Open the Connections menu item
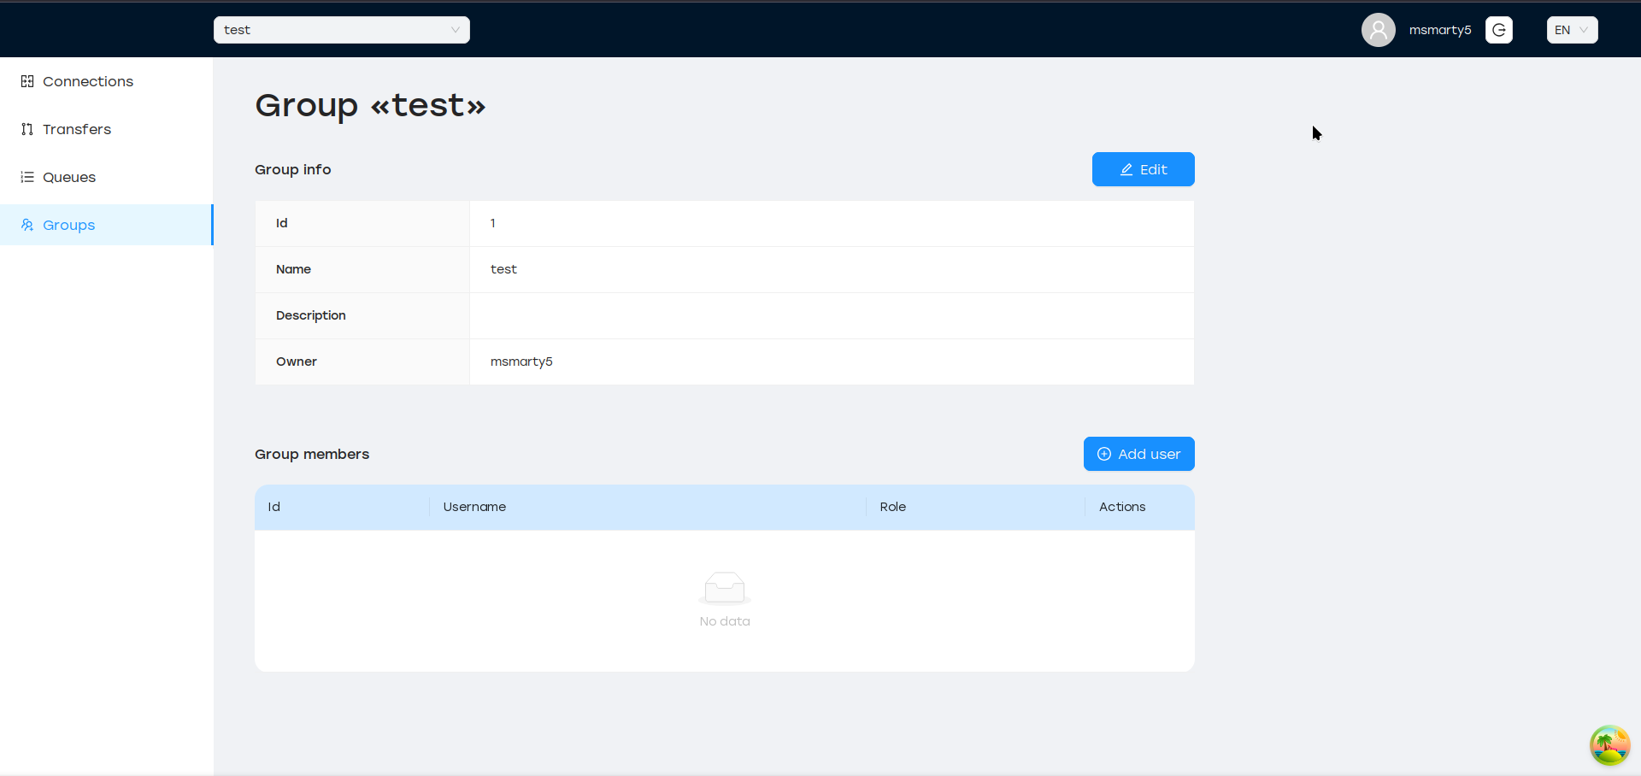Screen dimensions: 1641x776 (88, 81)
